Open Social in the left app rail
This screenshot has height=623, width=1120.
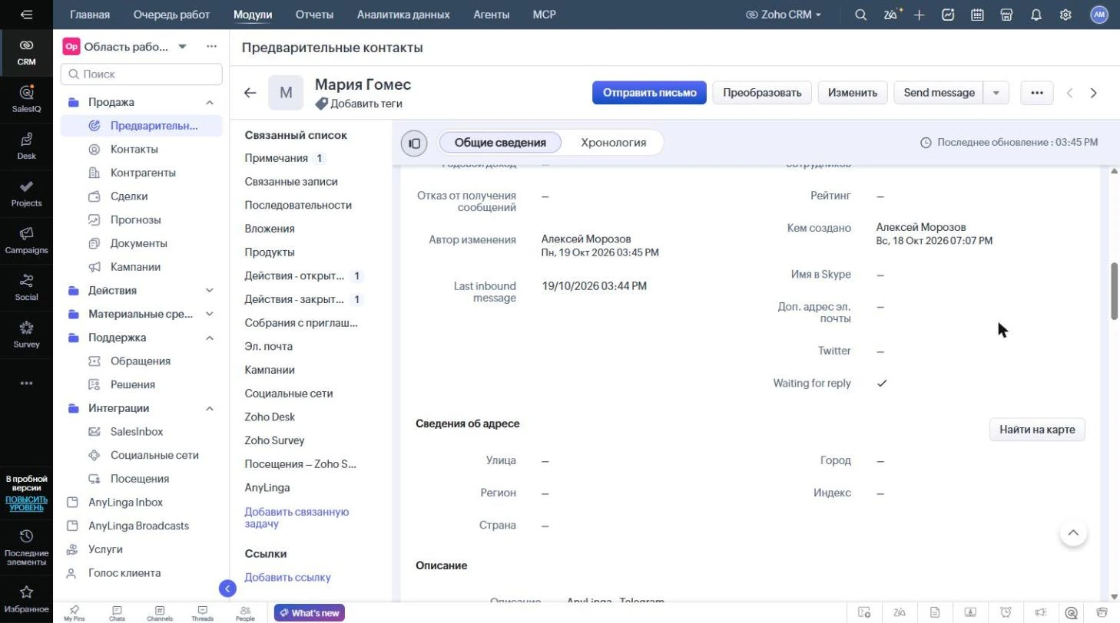26,287
